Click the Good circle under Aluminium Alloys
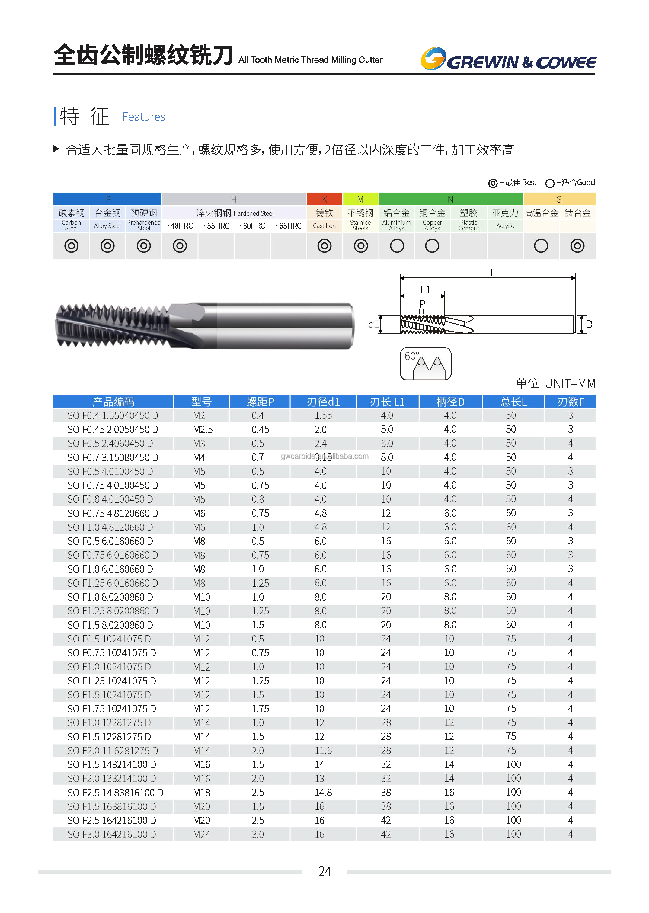The width and height of the screenshot is (649, 913). point(397,246)
